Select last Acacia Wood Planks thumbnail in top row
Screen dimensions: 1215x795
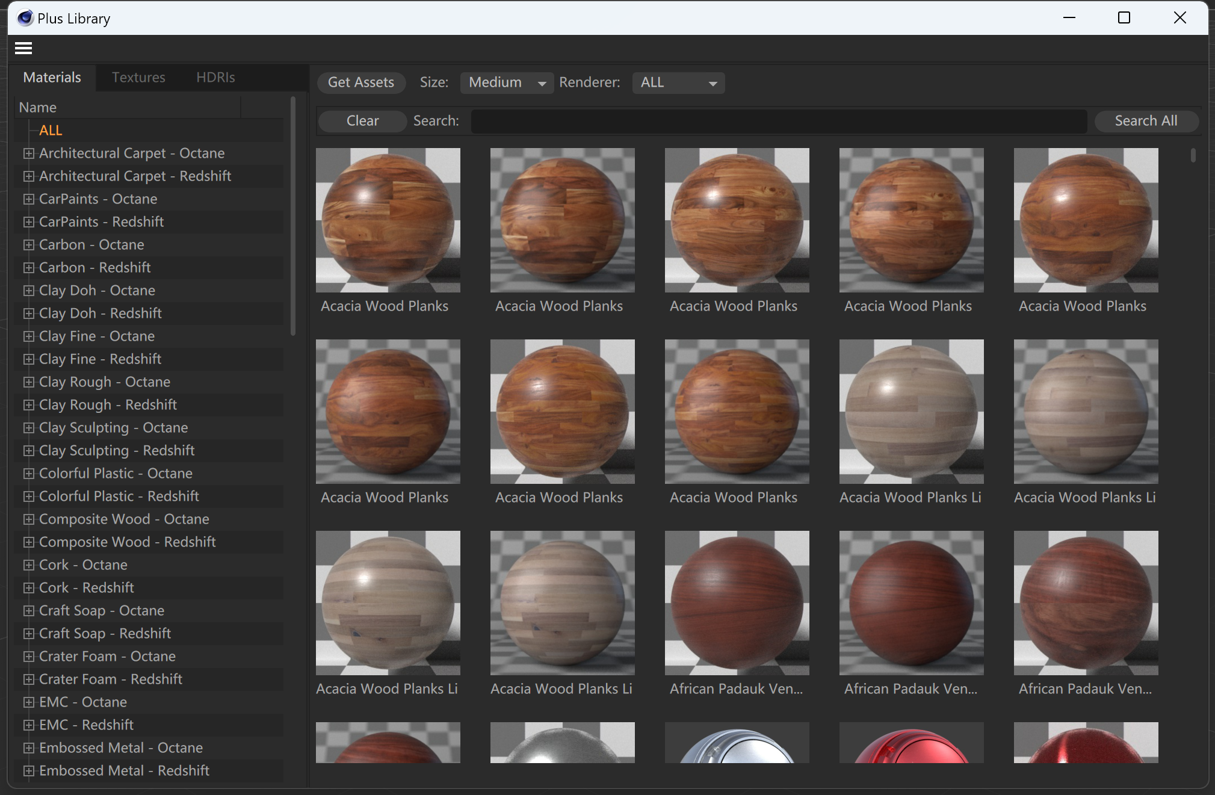1086,220
